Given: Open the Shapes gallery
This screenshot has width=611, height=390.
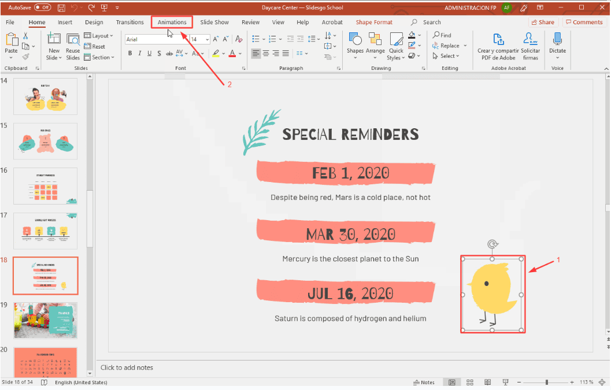Looking at the screenshot, I should 355,46.
